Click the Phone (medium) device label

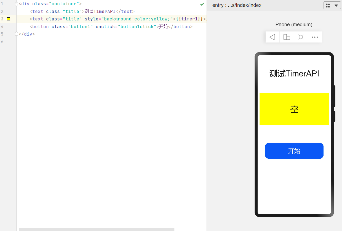pyautogui.click(x=294, y=25)
